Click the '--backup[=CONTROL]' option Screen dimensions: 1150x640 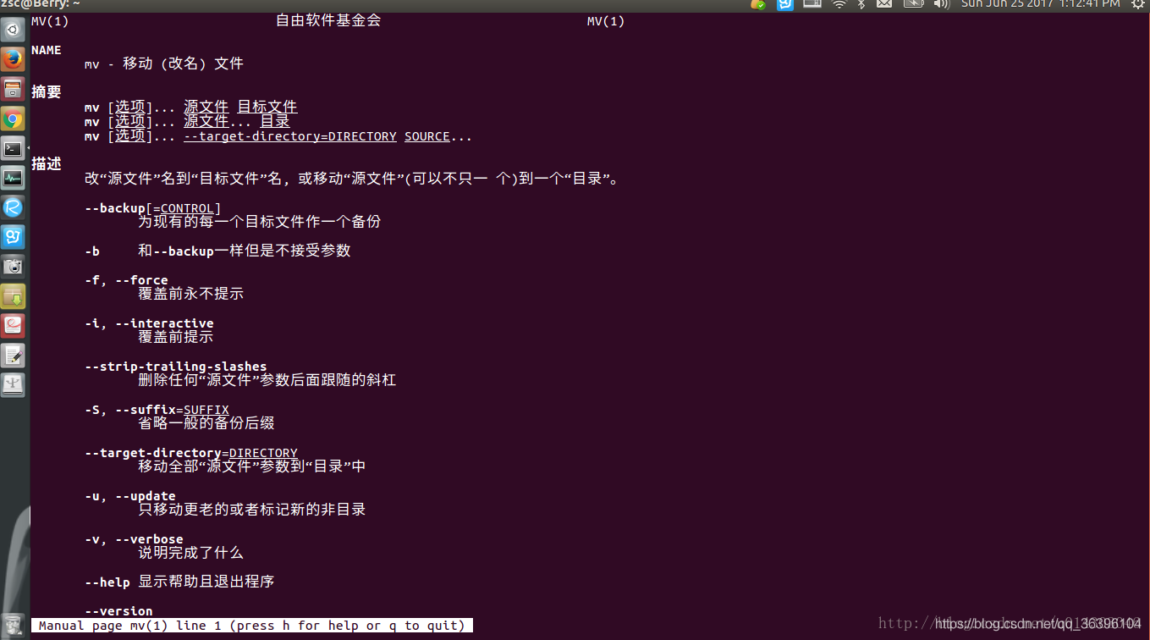pos(153,208)
